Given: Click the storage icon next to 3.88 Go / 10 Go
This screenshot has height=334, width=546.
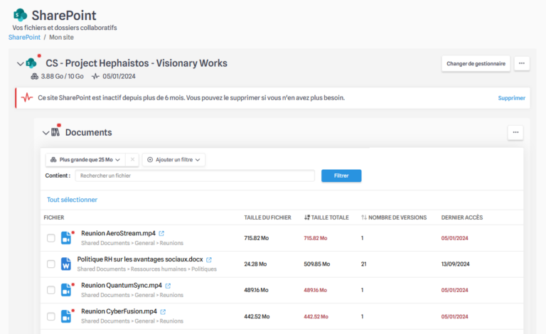Looking at the screenshot, I should (x=34, y=76).
